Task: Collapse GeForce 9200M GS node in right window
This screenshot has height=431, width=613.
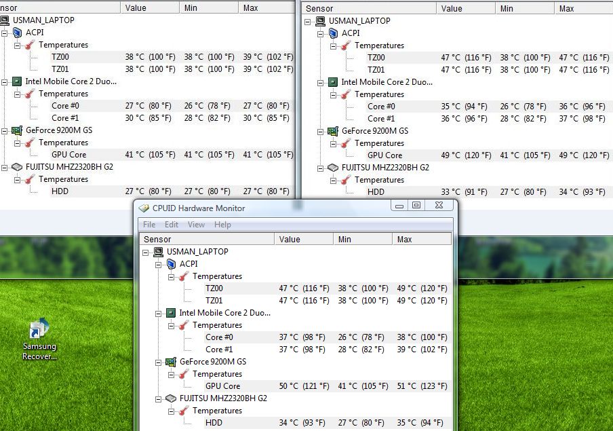Action: [x=320, y=132]
